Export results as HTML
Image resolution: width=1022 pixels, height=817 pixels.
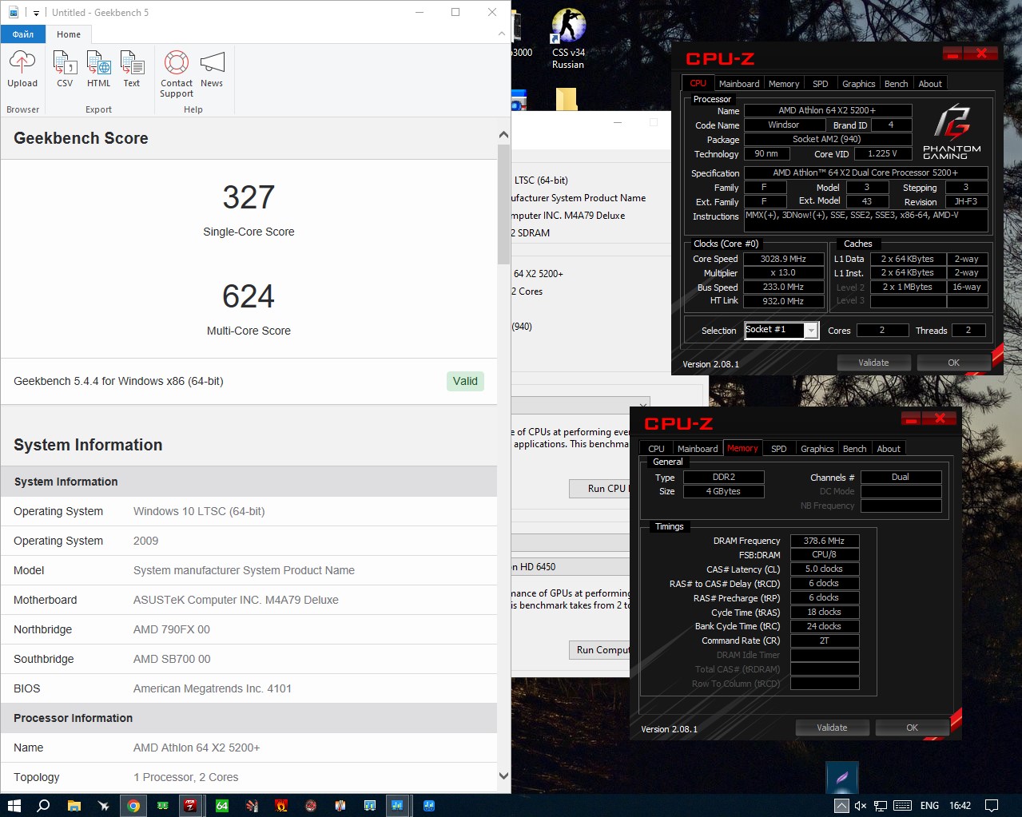click(99, 69)
